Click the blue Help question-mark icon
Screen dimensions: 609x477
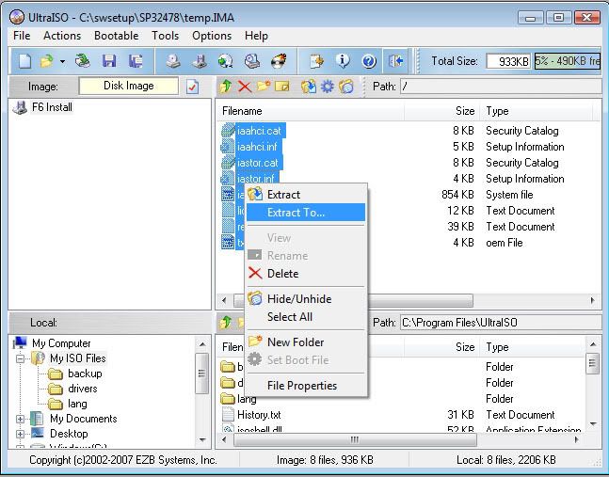(369, 61)
